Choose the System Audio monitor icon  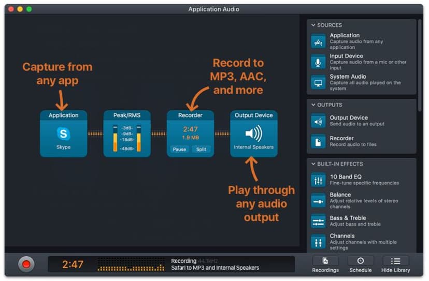[318, 82]
